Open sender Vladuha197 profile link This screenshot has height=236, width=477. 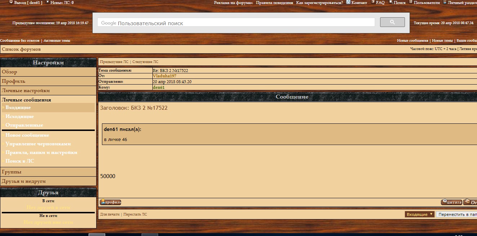tap(164, 76)
